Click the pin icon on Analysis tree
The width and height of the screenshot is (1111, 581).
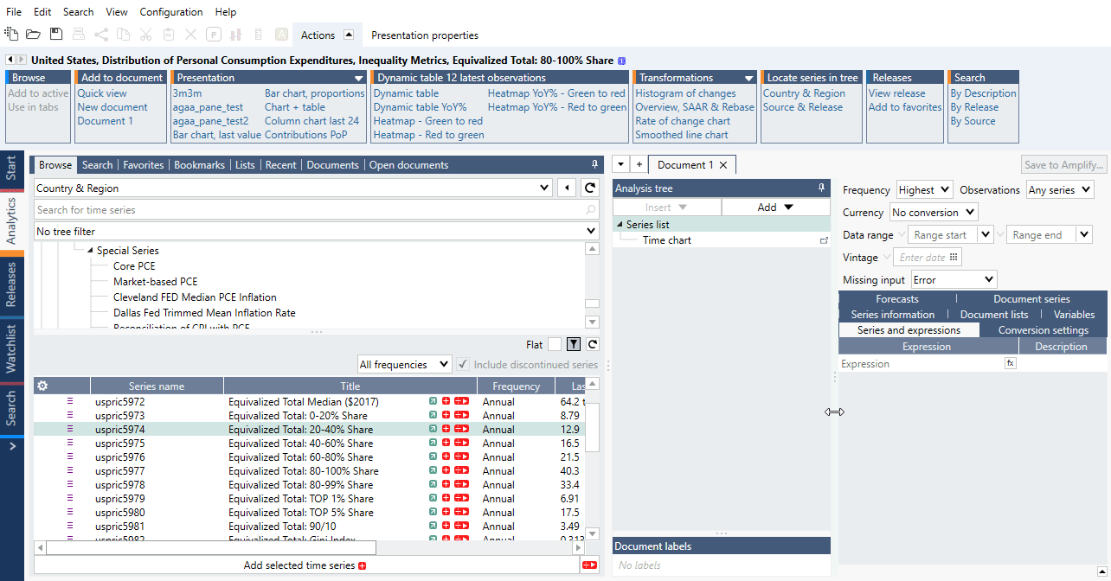pyautogui.click(x=821, y=188)
